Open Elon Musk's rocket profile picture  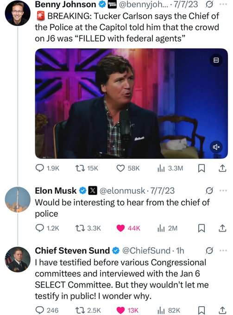click(x=18, y=200)
